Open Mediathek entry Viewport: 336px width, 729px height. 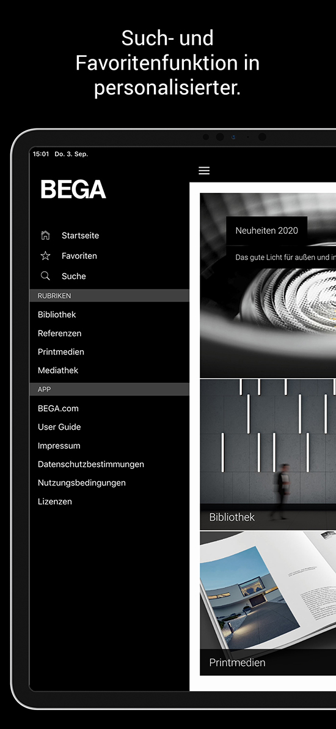click(58, 370)
